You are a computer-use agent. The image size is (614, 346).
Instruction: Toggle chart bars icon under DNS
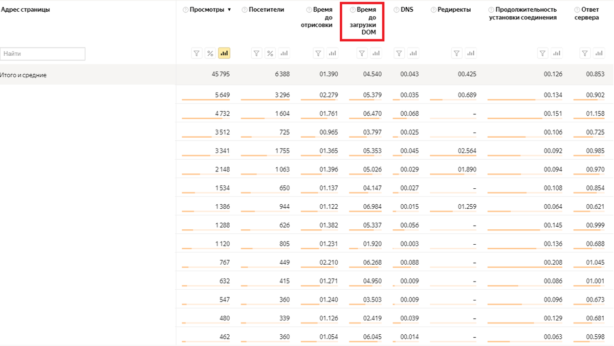click(413, 53)
